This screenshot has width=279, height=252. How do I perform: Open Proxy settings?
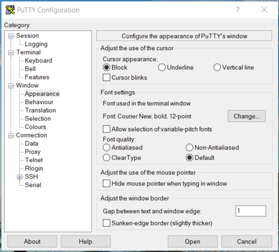click(x=32, y=152)
